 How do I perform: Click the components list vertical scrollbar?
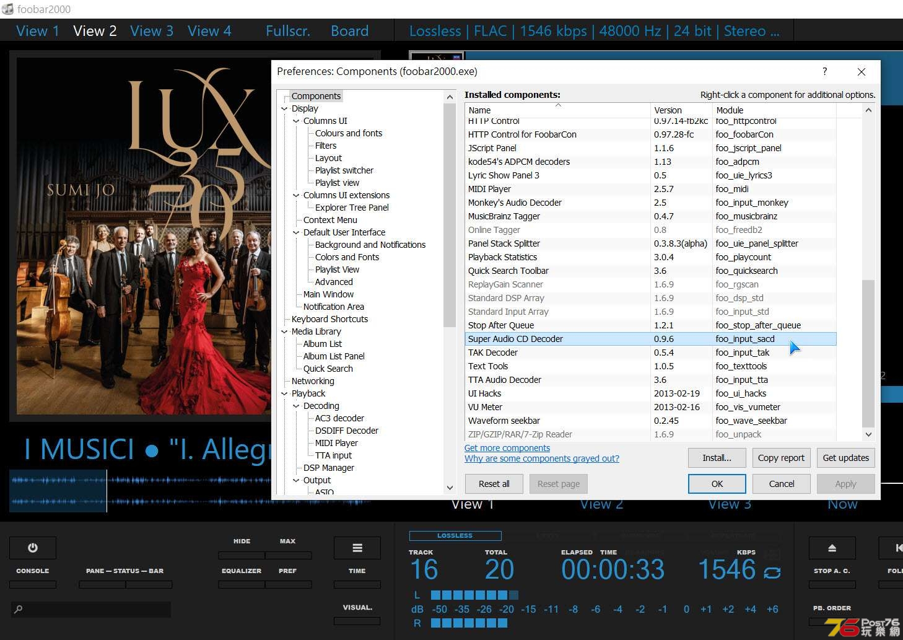868,353
